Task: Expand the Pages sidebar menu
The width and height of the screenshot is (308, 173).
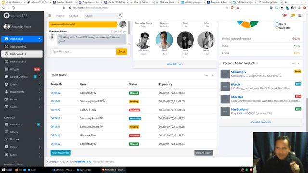Action: [22, 147]
